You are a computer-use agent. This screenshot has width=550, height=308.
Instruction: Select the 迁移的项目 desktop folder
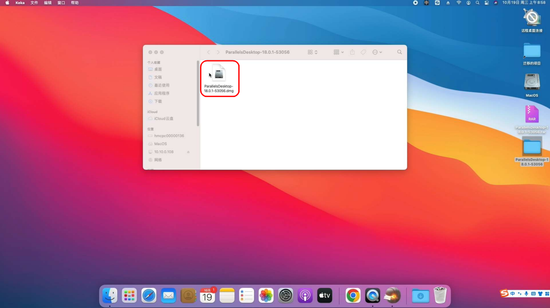pos(532,53)
